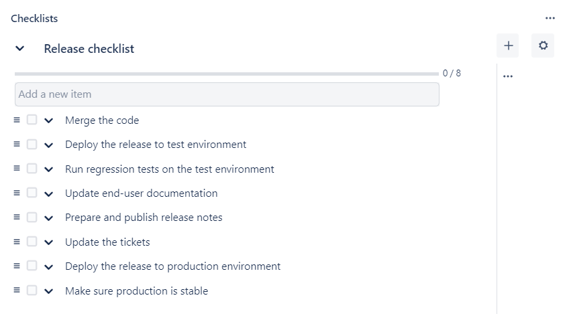Click drag handle for Make sure production is stable
This screenshot has height=322, width=567.
coord(17,291)
